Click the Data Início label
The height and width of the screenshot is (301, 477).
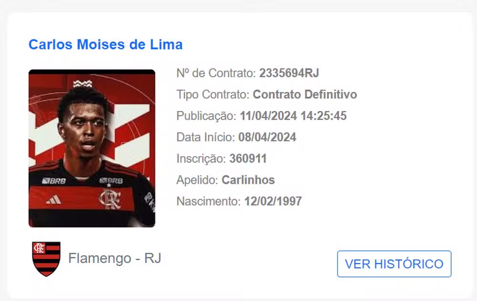click(206, 137)
